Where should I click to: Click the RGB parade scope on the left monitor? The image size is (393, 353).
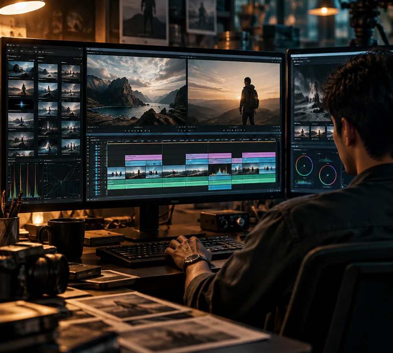pos(24,181)
